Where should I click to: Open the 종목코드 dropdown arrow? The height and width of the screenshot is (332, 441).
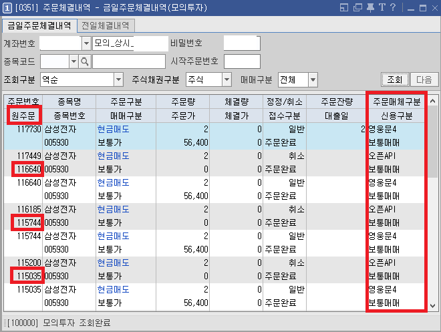click(73, 61)
